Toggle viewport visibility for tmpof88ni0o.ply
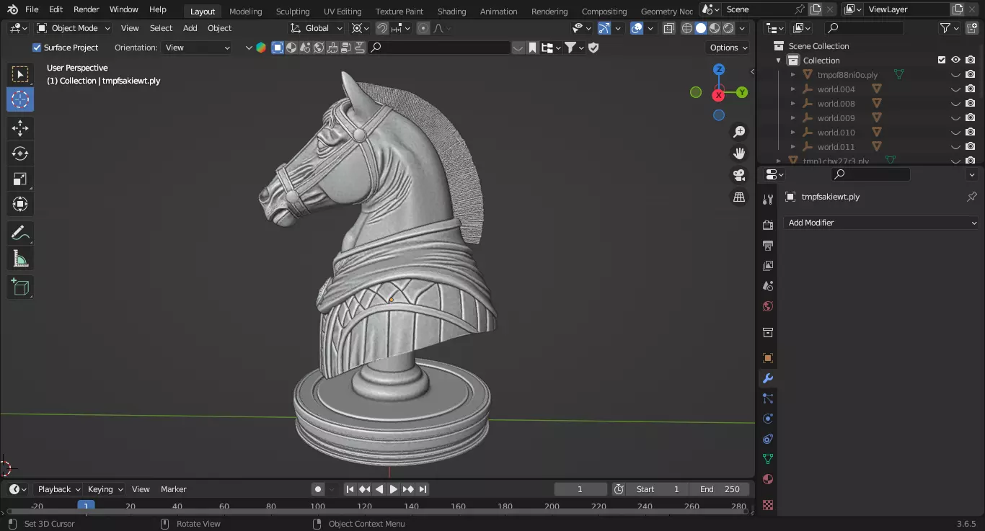 955,75
